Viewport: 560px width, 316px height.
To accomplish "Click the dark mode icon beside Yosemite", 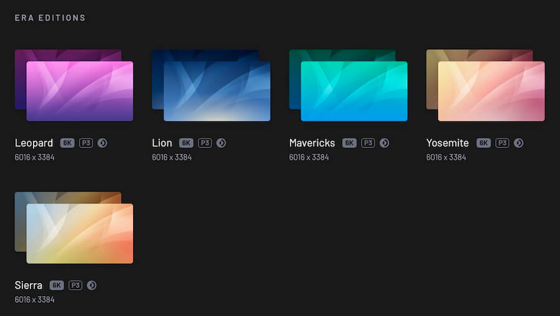I will point(518,143).
